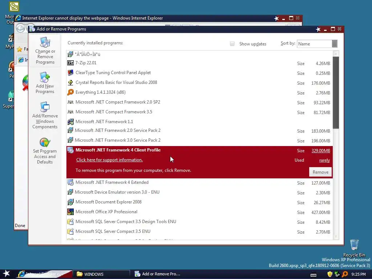This screenshot has height=279, width=372.
Task: Click the Remove button
Action: coord(320,172)
